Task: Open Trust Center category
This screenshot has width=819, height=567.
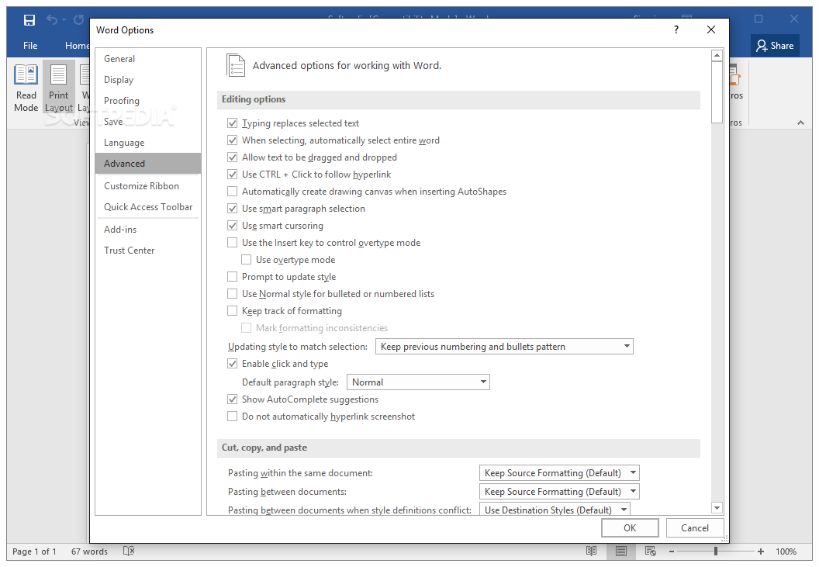Action: pyautogui.click(x=148, y=251)
